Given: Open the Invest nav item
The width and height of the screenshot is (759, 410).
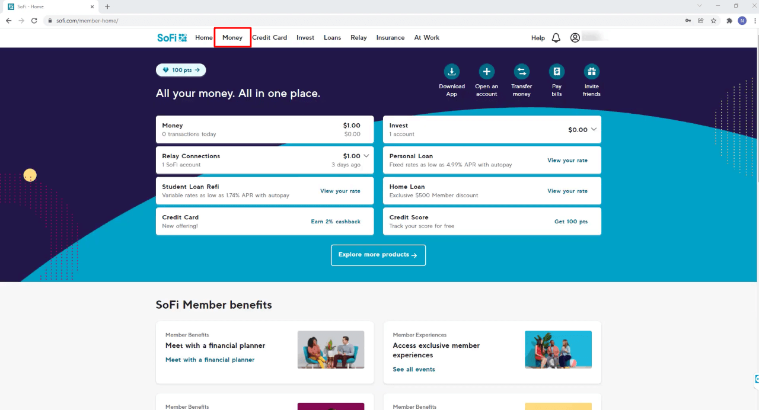Looking at the screenshot, I should (305, 37).
